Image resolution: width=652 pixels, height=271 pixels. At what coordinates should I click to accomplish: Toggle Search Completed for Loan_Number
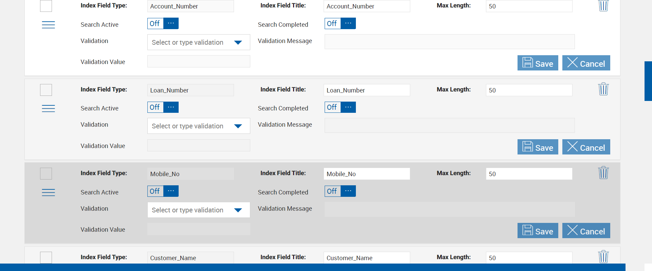click(340, 107)
